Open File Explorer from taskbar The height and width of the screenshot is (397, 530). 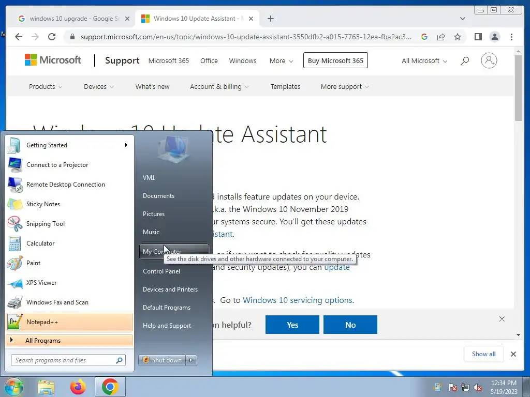pos(46,387)
